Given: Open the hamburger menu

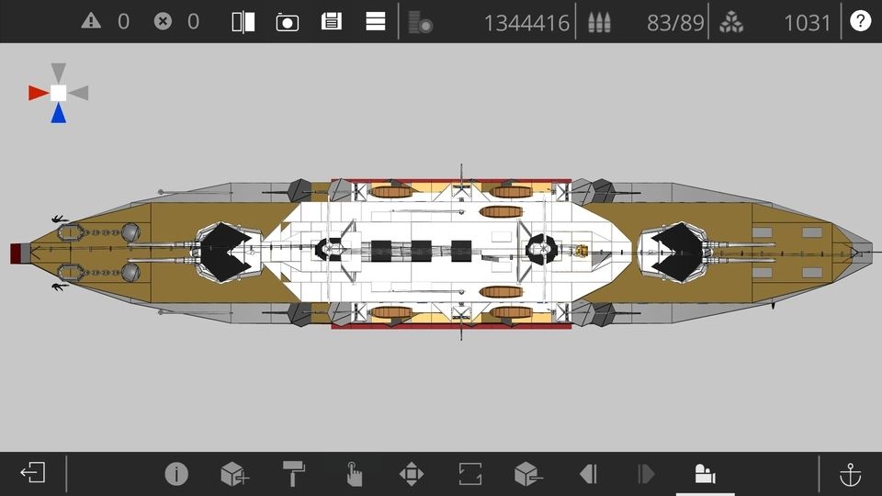Looking at the screenshot, I should point(375,21).
